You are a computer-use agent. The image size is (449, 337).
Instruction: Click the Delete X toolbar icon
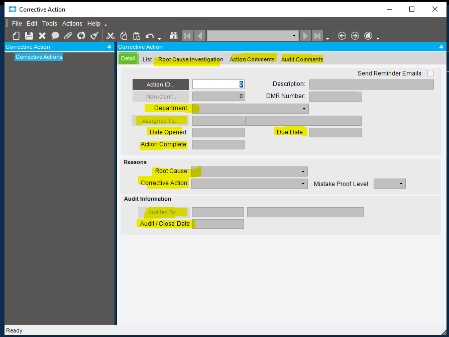(42, 36)
